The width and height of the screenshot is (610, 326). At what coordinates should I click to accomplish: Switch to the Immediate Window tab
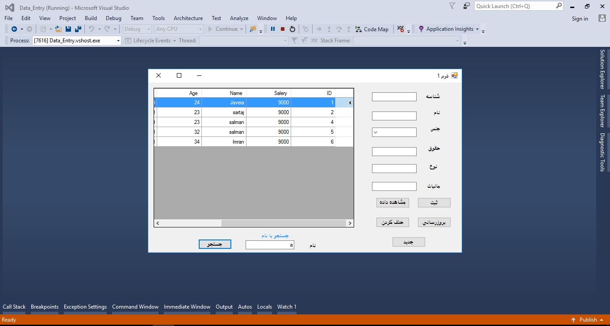187,307
